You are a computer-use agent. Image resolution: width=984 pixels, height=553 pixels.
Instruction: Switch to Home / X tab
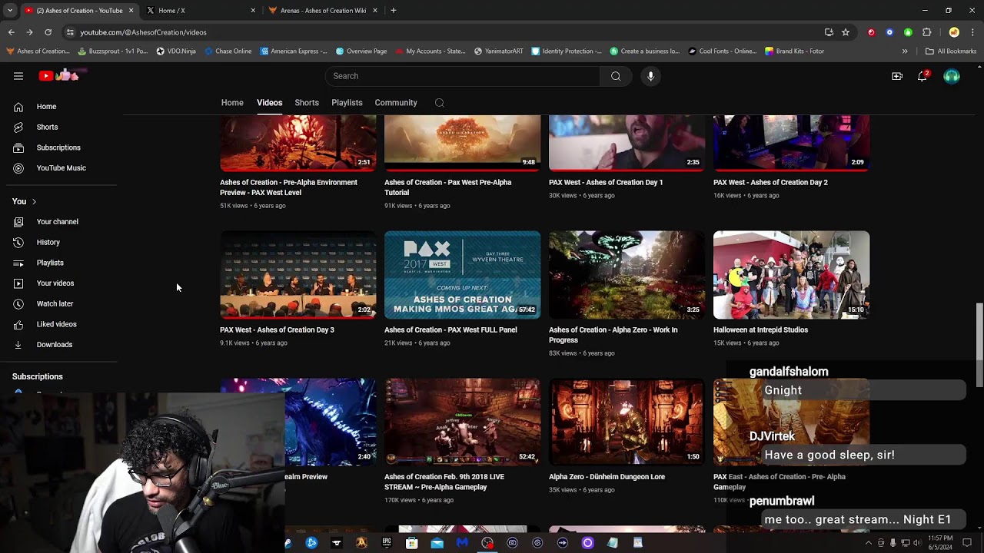click(x=200, y=11)
